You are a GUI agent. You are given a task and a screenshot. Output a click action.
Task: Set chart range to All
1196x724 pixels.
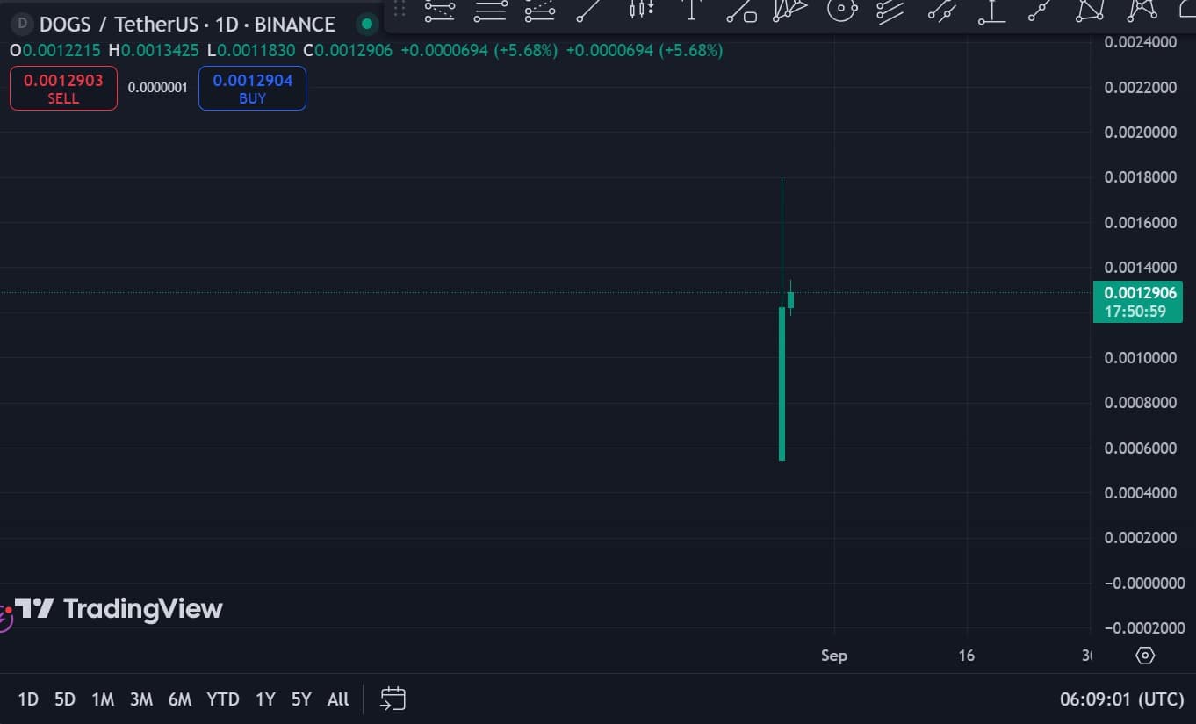338,699
